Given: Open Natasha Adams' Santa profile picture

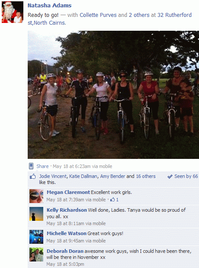Looking at the screenshot, I should tap(13, 12).
